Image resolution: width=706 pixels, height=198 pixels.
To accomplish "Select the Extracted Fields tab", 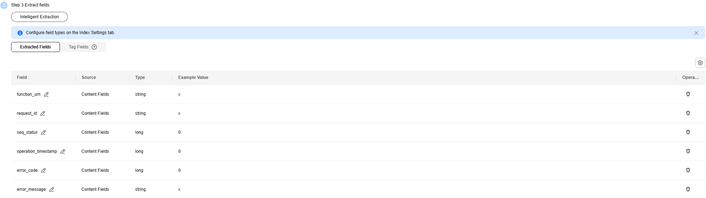I will tap(35, 47).
